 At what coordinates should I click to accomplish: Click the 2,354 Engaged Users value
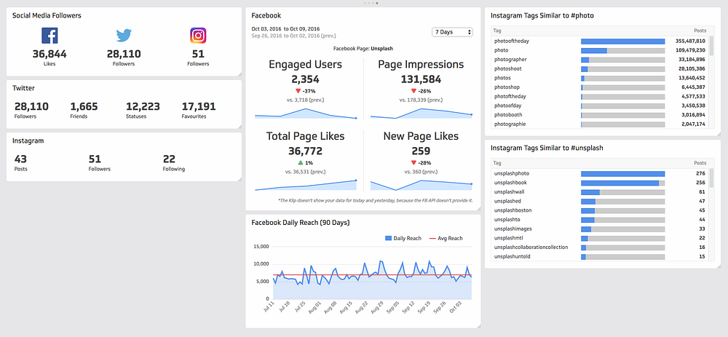tap(306, 79)
